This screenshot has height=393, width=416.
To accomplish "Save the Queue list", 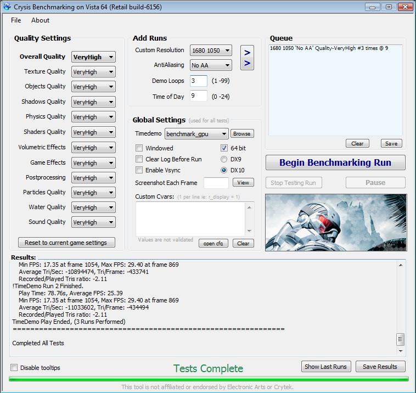I will pyautogui.click(x=391, y=143).
